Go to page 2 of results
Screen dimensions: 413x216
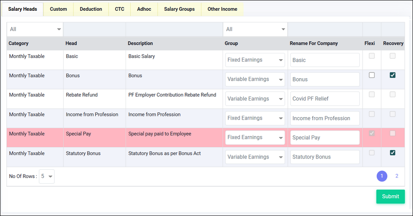[x=396, y=176]
